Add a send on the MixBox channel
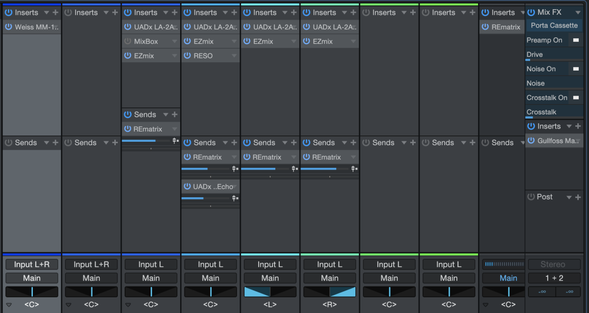The image size is (589, 313). click(x=174, y=114)
